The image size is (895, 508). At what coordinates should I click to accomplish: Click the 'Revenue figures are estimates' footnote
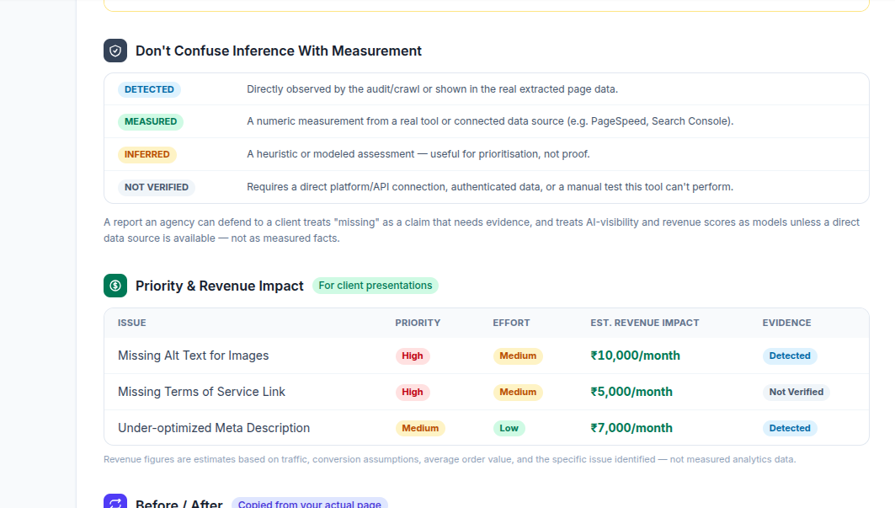pos(450,459)
